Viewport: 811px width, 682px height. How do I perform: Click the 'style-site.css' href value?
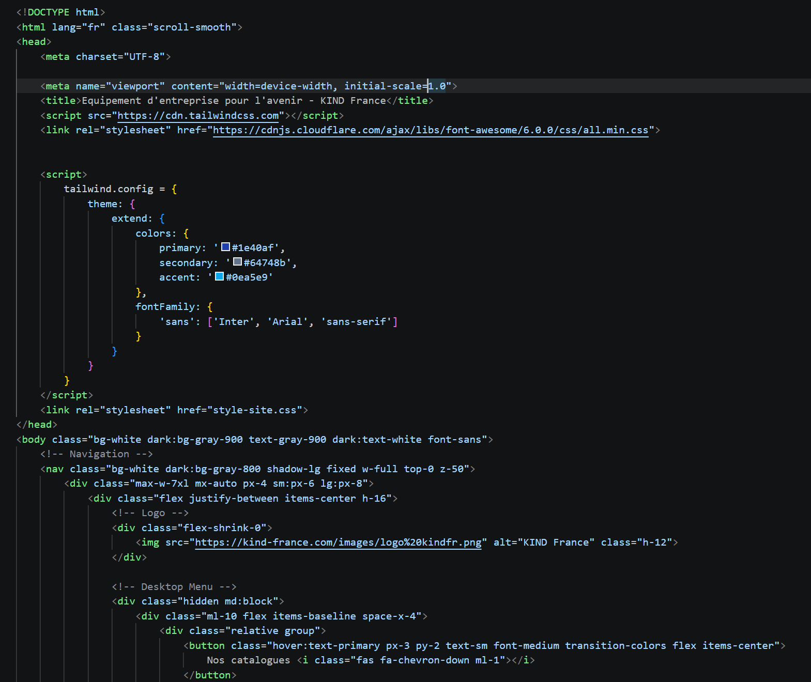click(x=254, y=410)
